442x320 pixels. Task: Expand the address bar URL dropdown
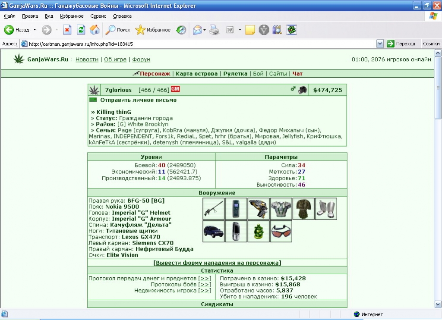[380, 44]
